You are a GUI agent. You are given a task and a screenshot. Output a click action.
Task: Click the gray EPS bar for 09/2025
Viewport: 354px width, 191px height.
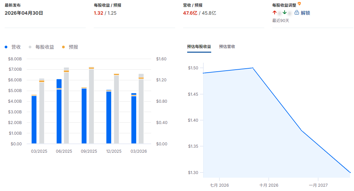point(91,105)
